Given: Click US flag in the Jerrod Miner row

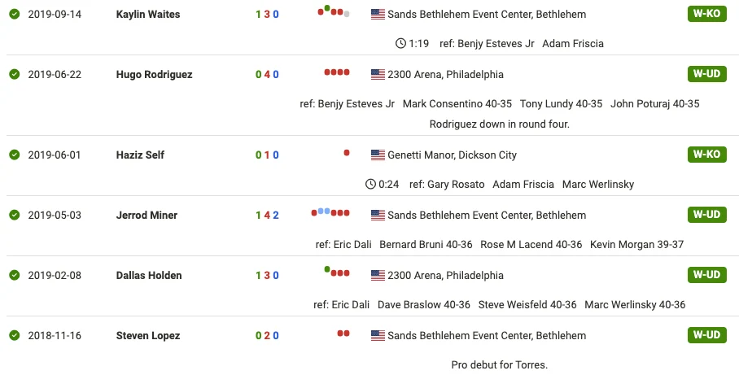Looking at the screenshot, I should [378, 216].
